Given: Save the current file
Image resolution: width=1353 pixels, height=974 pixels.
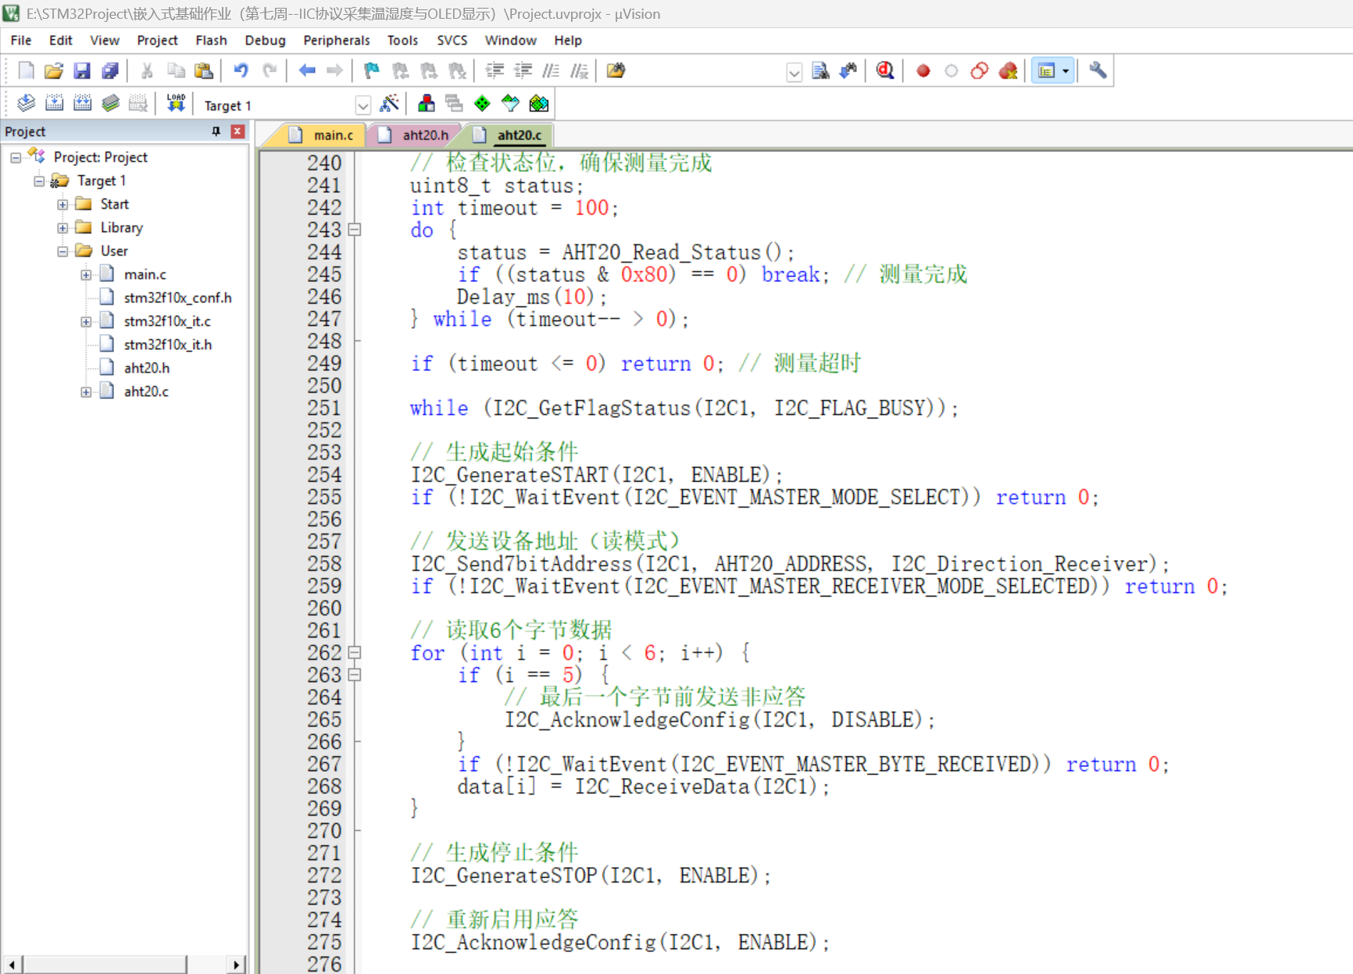Looking at the screenshot, I should [82, 71].
